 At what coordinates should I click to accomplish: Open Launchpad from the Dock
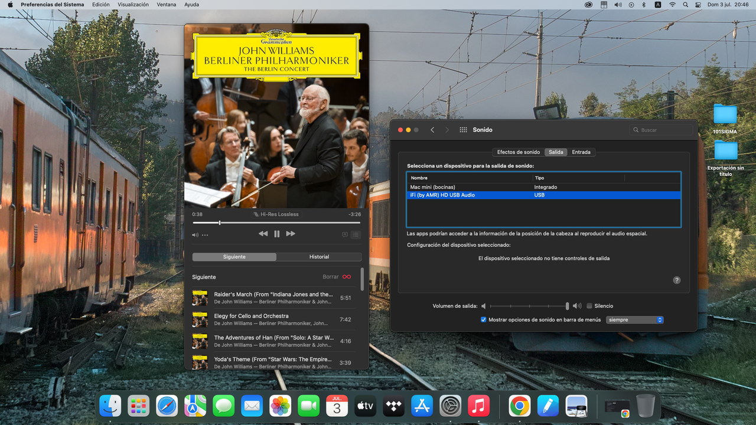pos(138,406)
